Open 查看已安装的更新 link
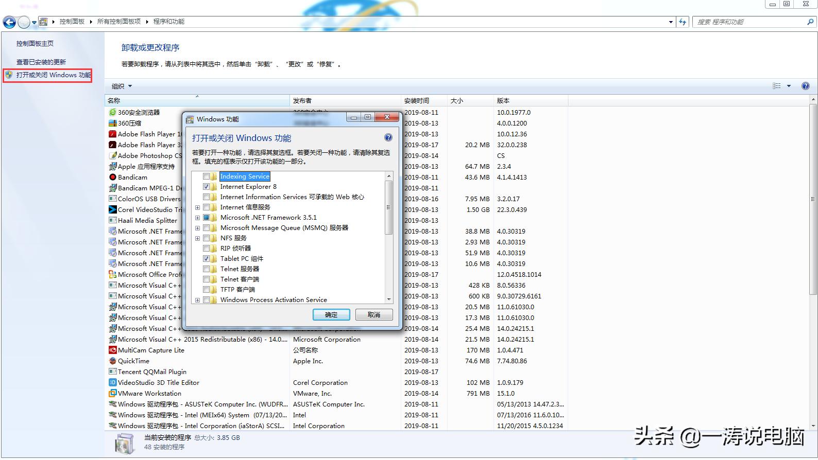818x460 pixels. [x=41, y=62]
